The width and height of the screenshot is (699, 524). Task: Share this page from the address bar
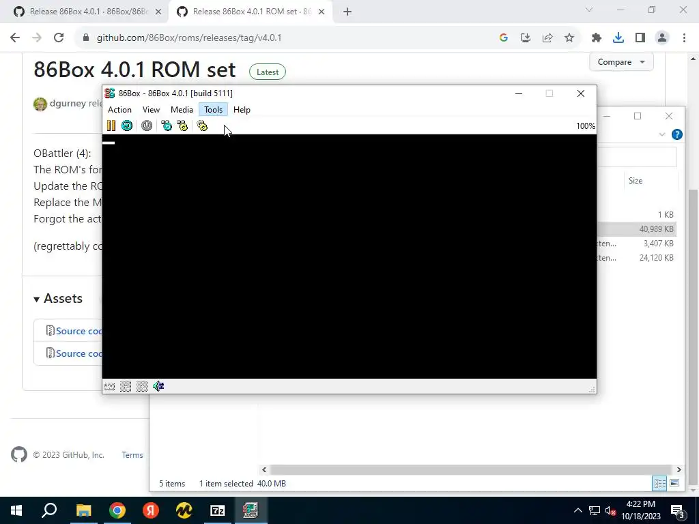(x=547, y=38)
